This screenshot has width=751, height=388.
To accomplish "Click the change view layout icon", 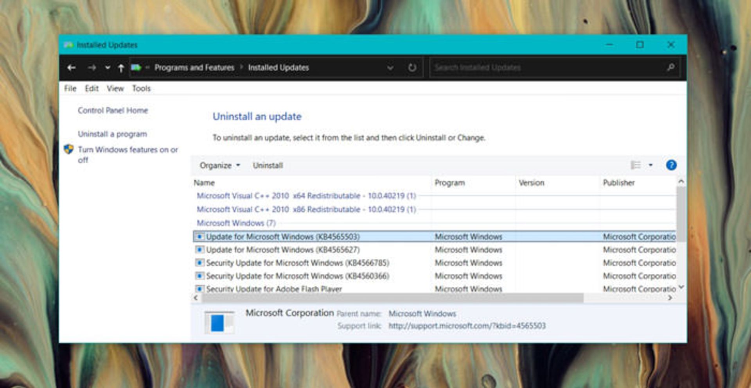I will pyautogui.click(x=636, y=165).
